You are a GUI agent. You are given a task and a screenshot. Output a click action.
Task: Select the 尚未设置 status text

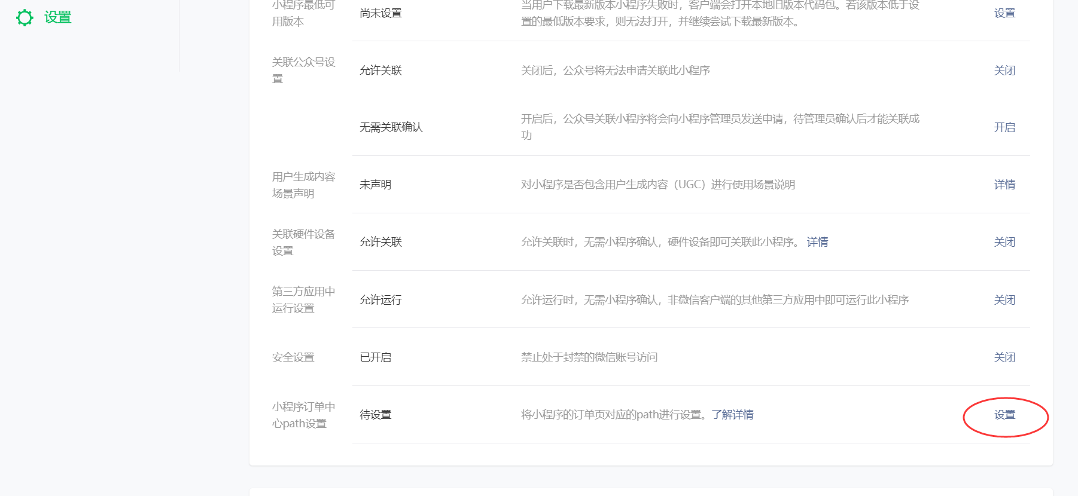(x=380, y=13)
